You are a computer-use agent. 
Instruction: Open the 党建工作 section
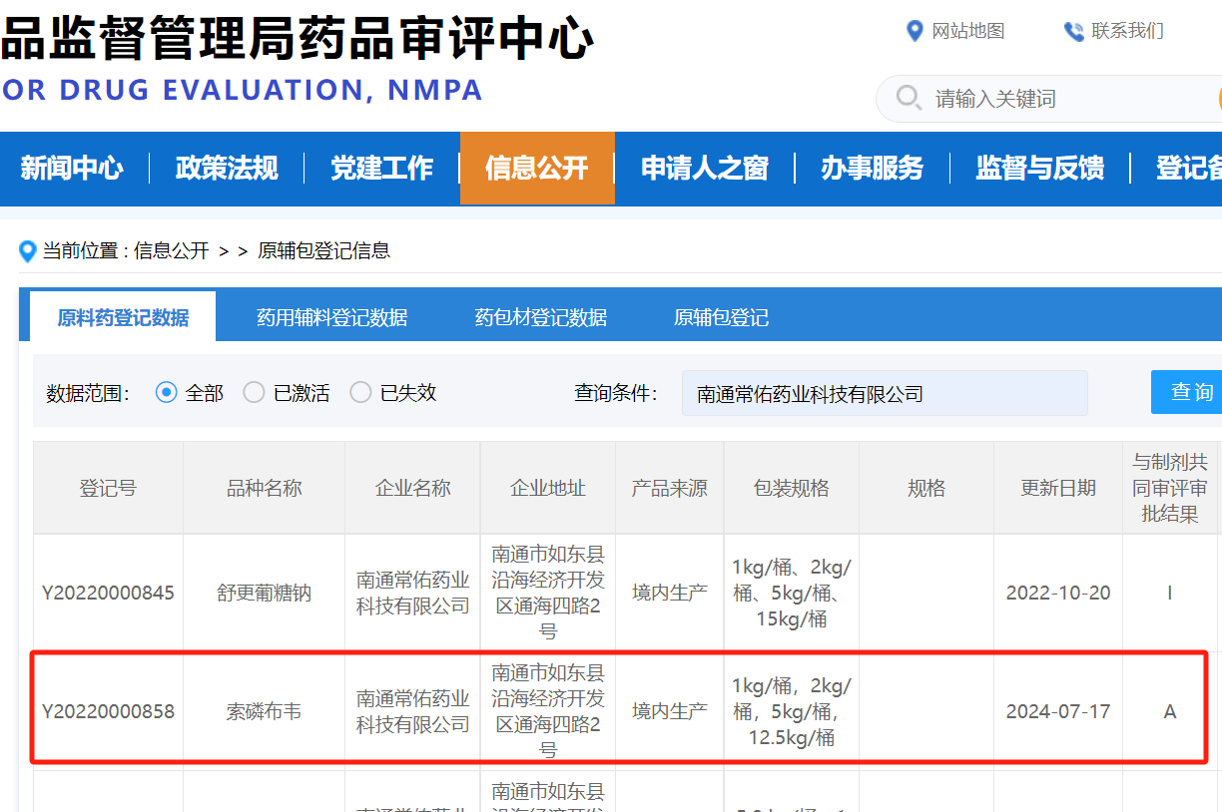click(381, 170)
